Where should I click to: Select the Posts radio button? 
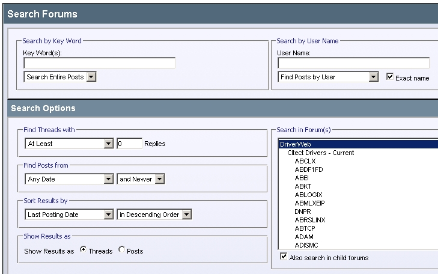(121, 249)
